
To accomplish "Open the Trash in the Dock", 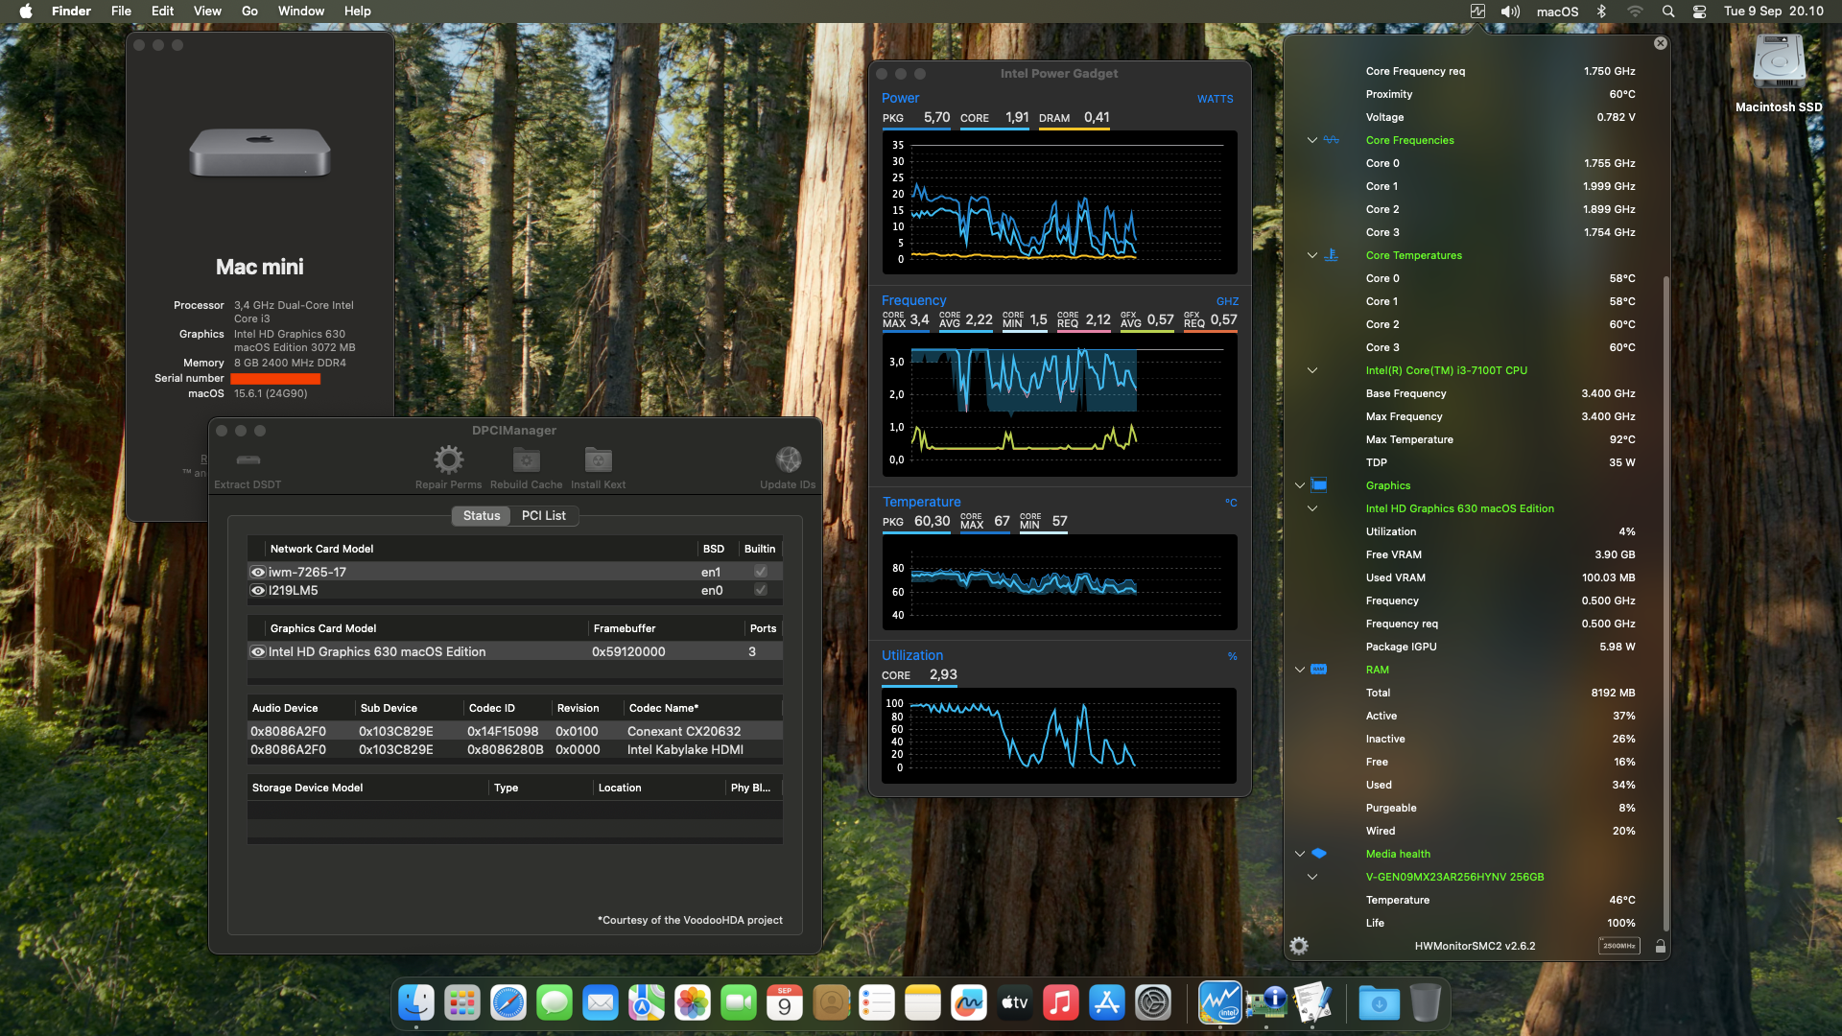I will (x=1426, y=1003).
